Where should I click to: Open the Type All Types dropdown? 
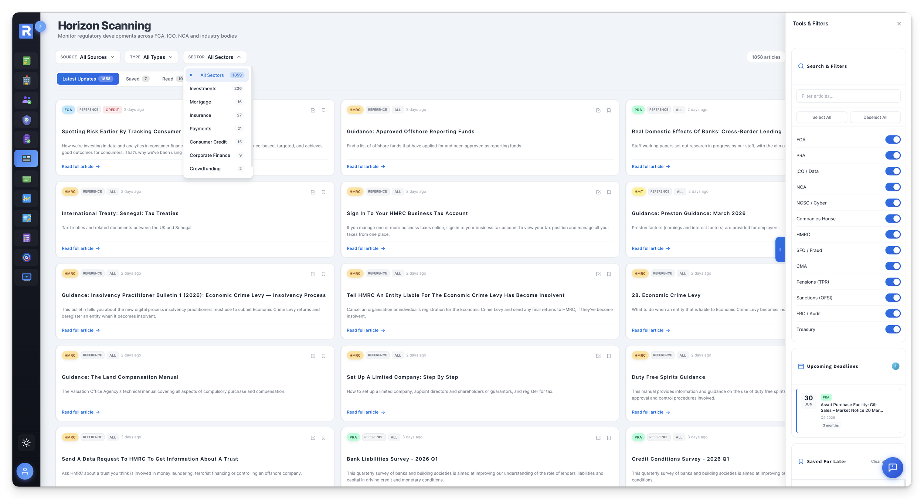152,57
